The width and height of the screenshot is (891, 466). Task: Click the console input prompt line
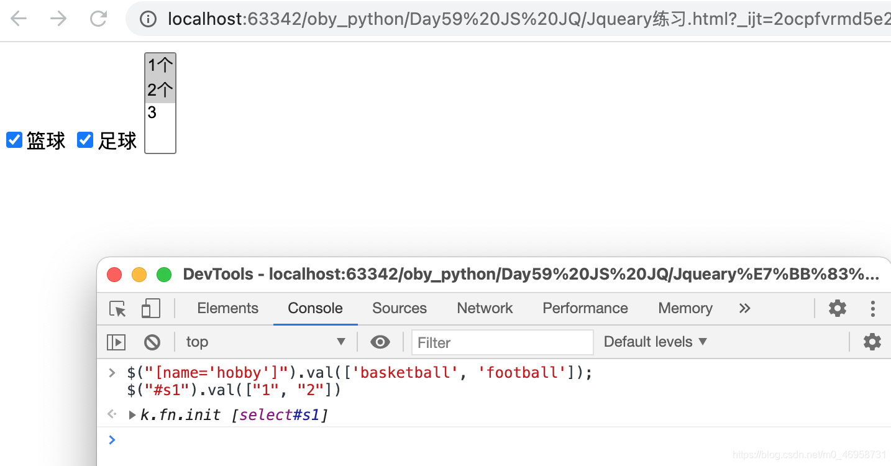coord(494,440)
